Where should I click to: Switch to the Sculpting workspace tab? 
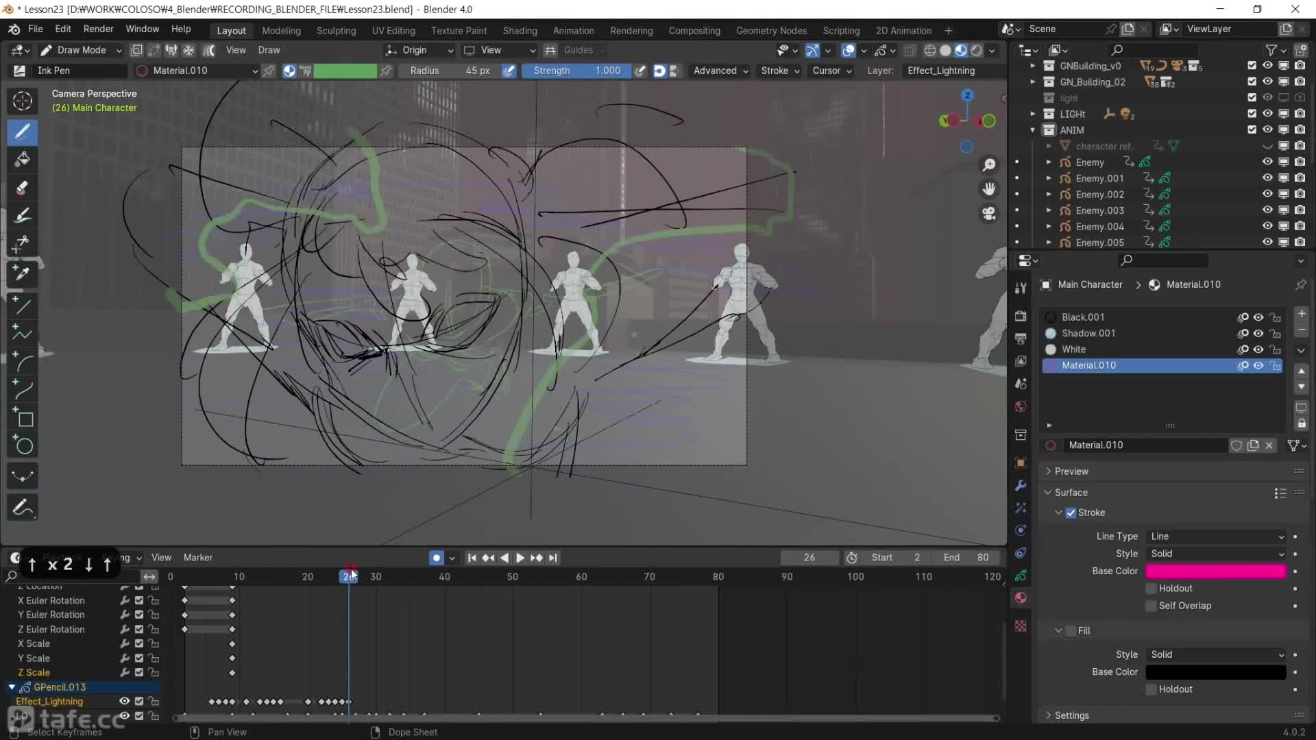[x=336, y=31]
